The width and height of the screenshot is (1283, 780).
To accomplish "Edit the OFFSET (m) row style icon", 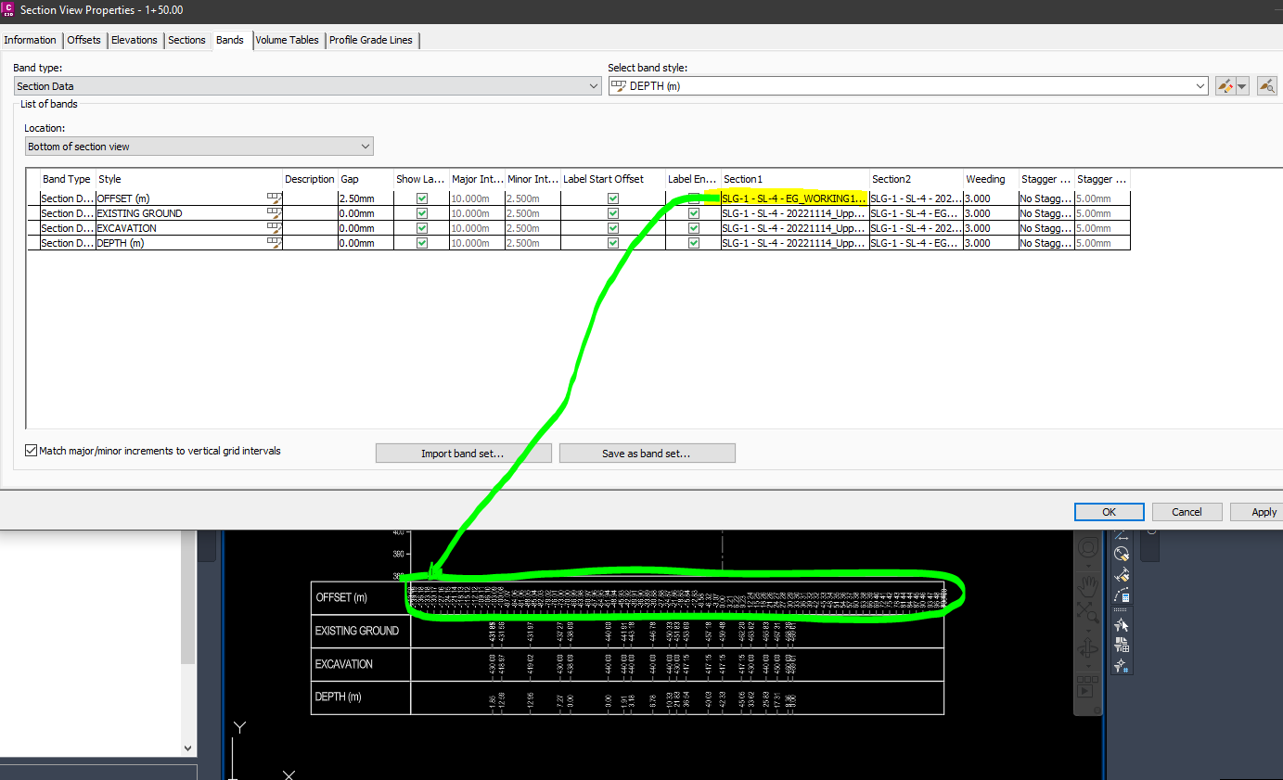I will [x=274, y=198].
